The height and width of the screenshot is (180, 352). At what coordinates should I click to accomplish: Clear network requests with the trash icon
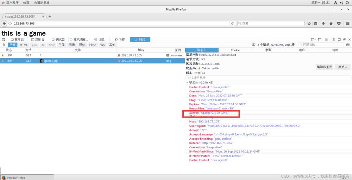tap(4, 45)
